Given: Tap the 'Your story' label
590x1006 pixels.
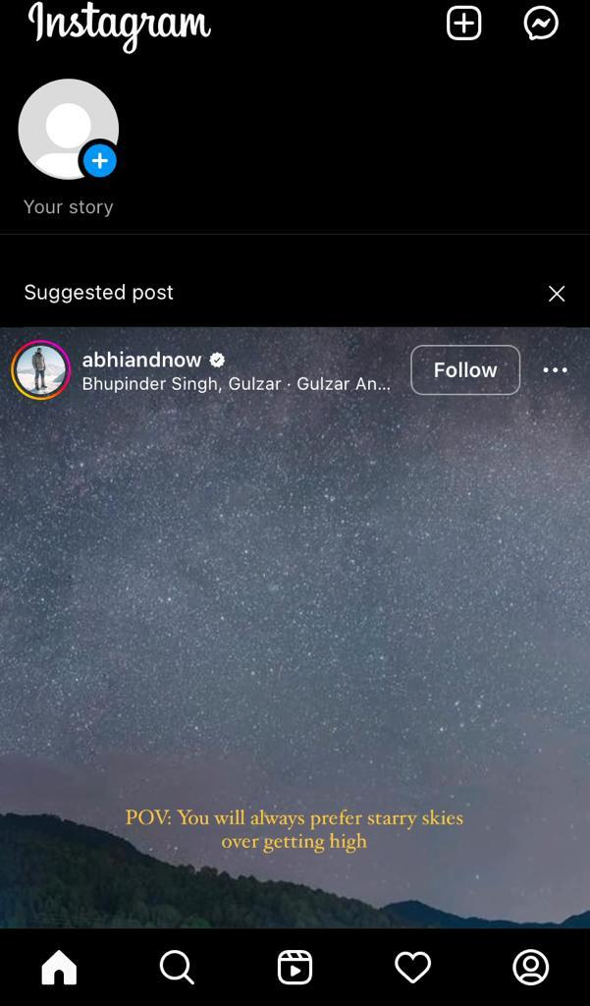Looking at the screenshot, I should [x=69, y=207].
